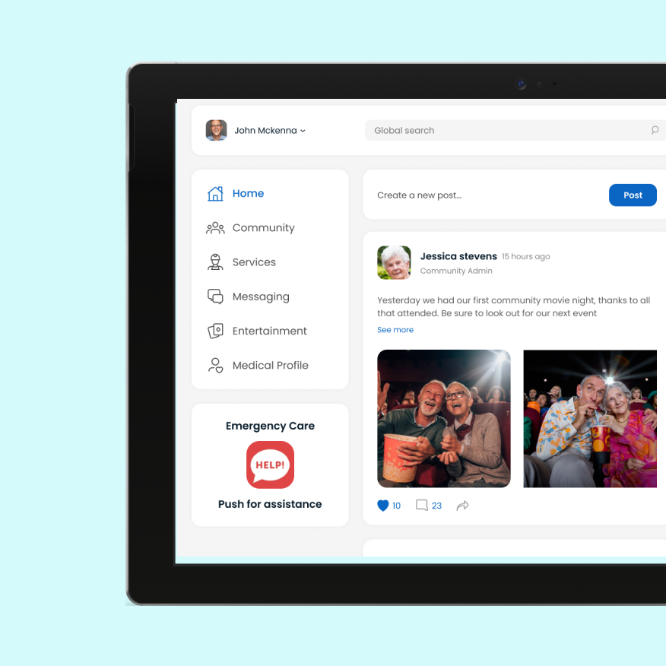Click the like count 10
The width and height of the screenshot is (666, 666).
[x=396, y=506]
